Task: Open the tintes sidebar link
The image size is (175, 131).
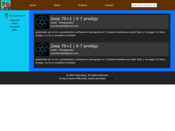Action: click(x=15, y=23)
